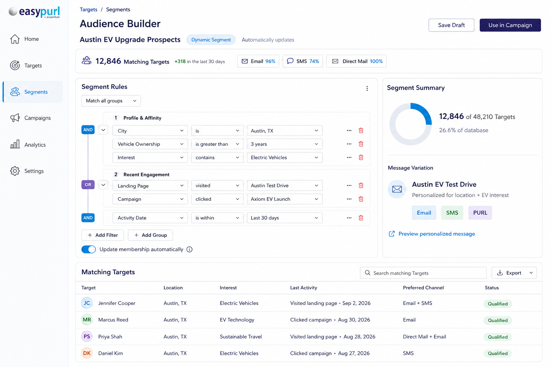The image size is (551, 367).
Task: Click the matching targets people icon
Action: (x=86, y=61)
